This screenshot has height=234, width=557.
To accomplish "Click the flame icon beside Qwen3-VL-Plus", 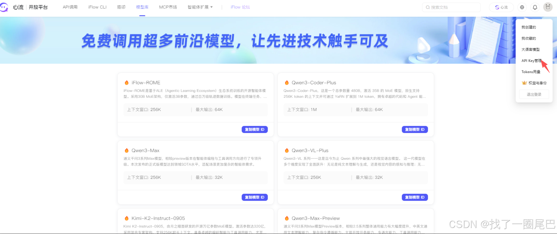I will point(287,150).
